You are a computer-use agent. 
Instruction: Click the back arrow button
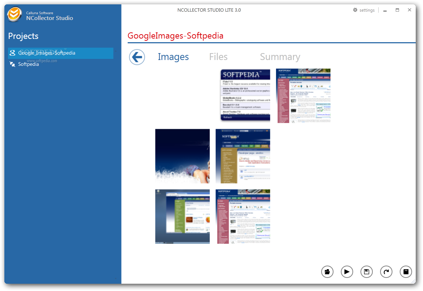pos(137,57)
